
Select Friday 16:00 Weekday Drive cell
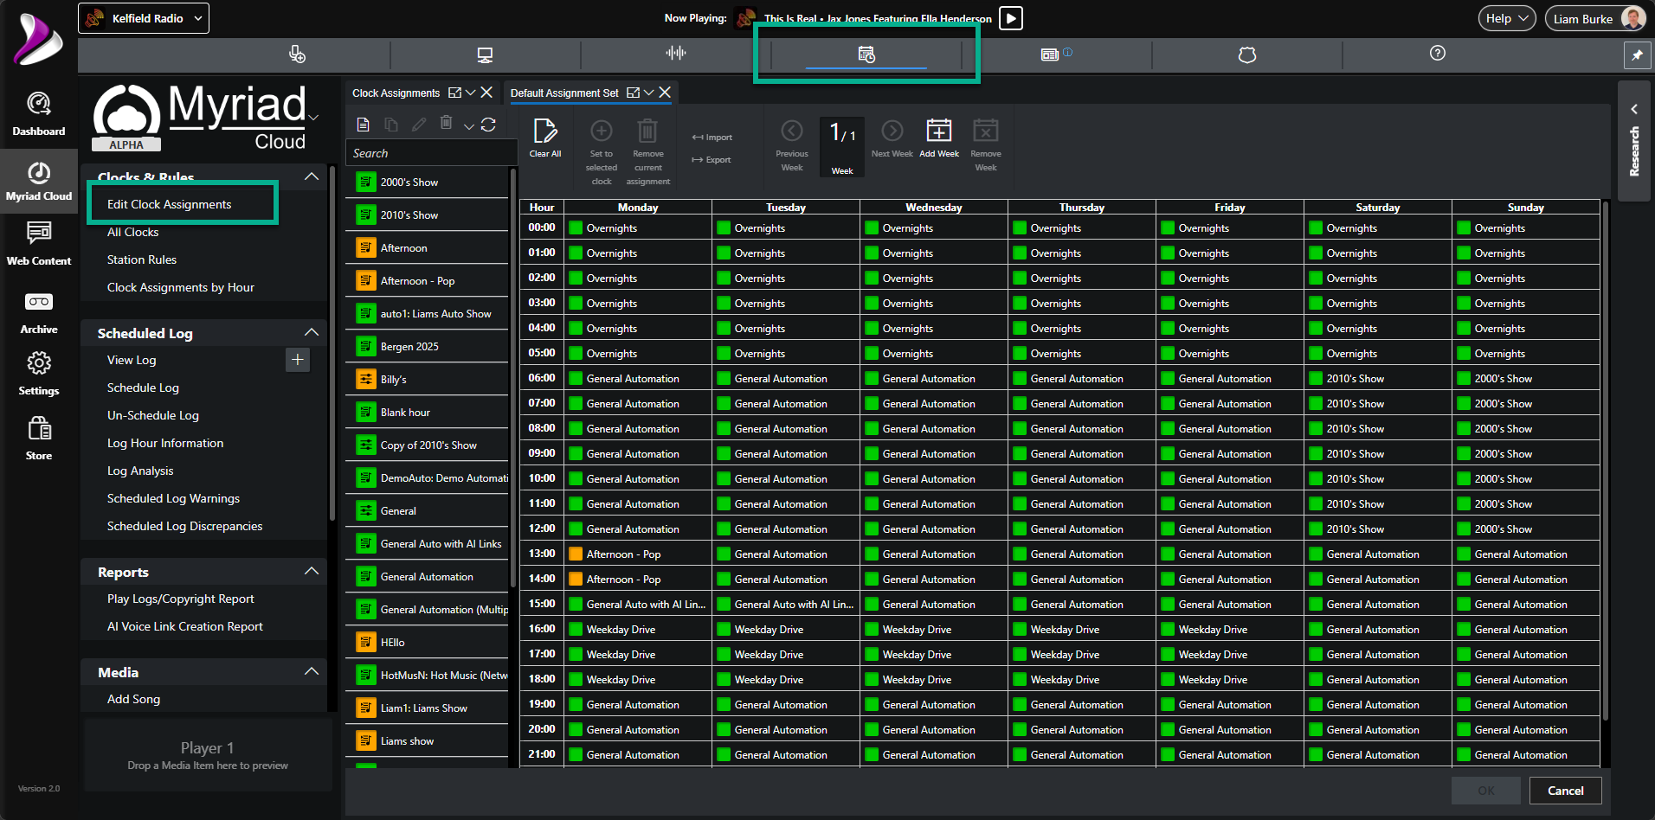1230,630
